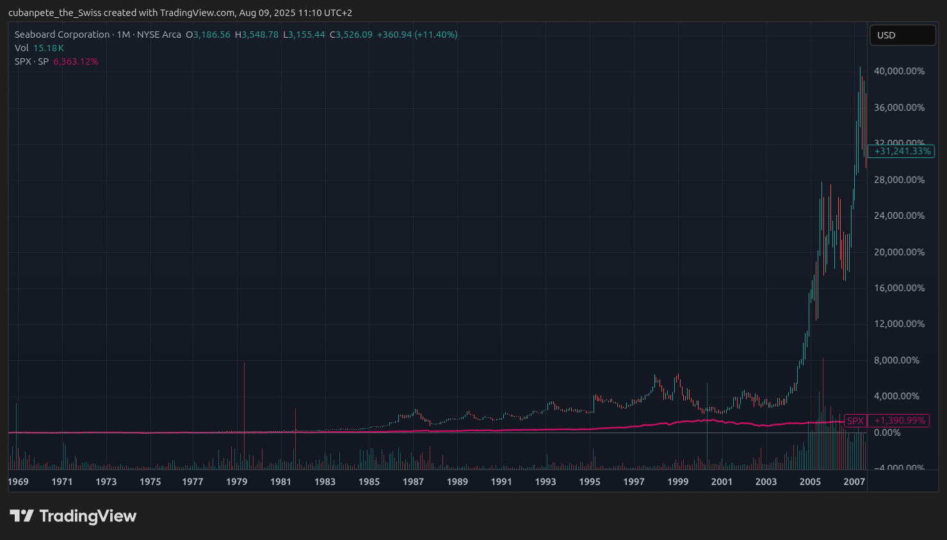The width and height of the screenshot is (947, 540).
Task: Click the 1999 label on time axis
Action: click(x=678, y=482)
